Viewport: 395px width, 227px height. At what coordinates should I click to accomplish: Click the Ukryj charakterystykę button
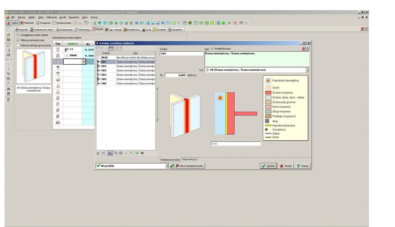tap(189, 166)
